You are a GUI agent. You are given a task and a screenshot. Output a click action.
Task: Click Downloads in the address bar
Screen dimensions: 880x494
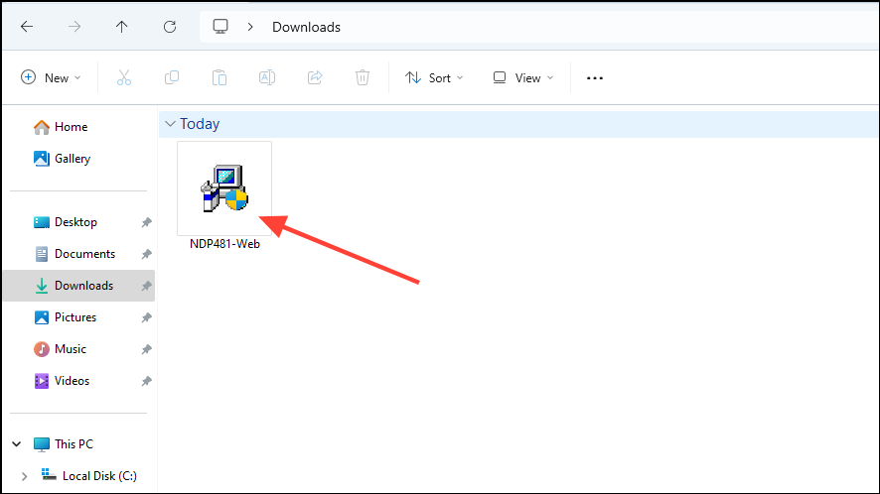click(x=307, y=27)
